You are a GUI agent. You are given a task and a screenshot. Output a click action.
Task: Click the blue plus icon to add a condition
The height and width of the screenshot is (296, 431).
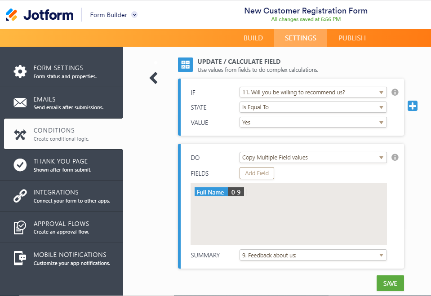[412, 106]
